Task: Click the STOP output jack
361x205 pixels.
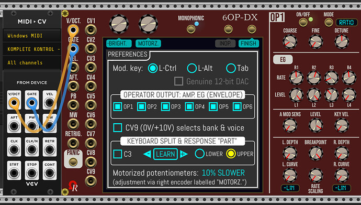Action: coord(32,172)
